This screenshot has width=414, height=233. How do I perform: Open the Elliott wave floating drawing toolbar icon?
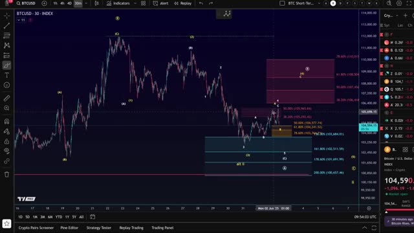coord(227,14)
